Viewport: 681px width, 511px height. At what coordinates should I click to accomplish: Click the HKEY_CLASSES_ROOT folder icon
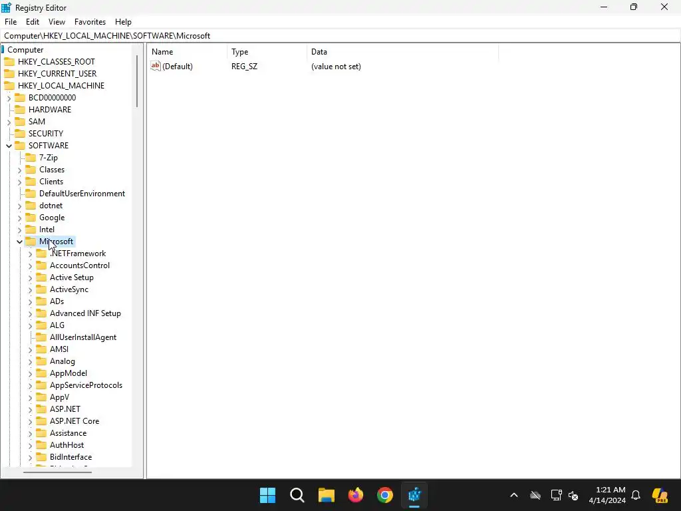(x=9, y=62)
